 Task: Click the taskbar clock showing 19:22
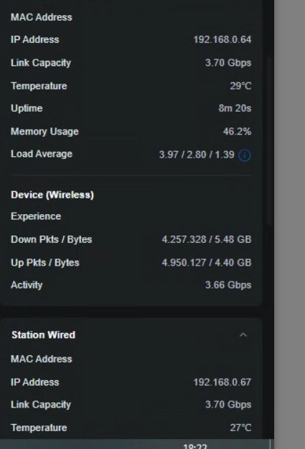[x=194, y=446]
